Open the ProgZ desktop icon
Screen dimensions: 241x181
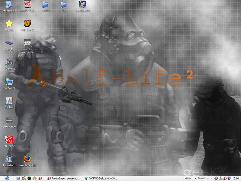(9, 45)
